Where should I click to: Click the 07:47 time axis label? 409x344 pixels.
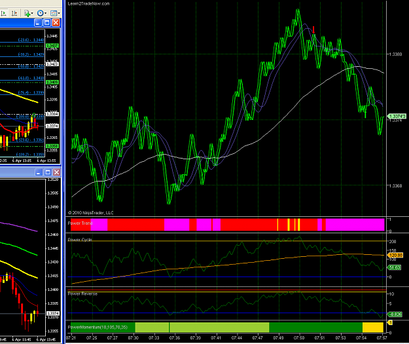(x=257, y=338)
